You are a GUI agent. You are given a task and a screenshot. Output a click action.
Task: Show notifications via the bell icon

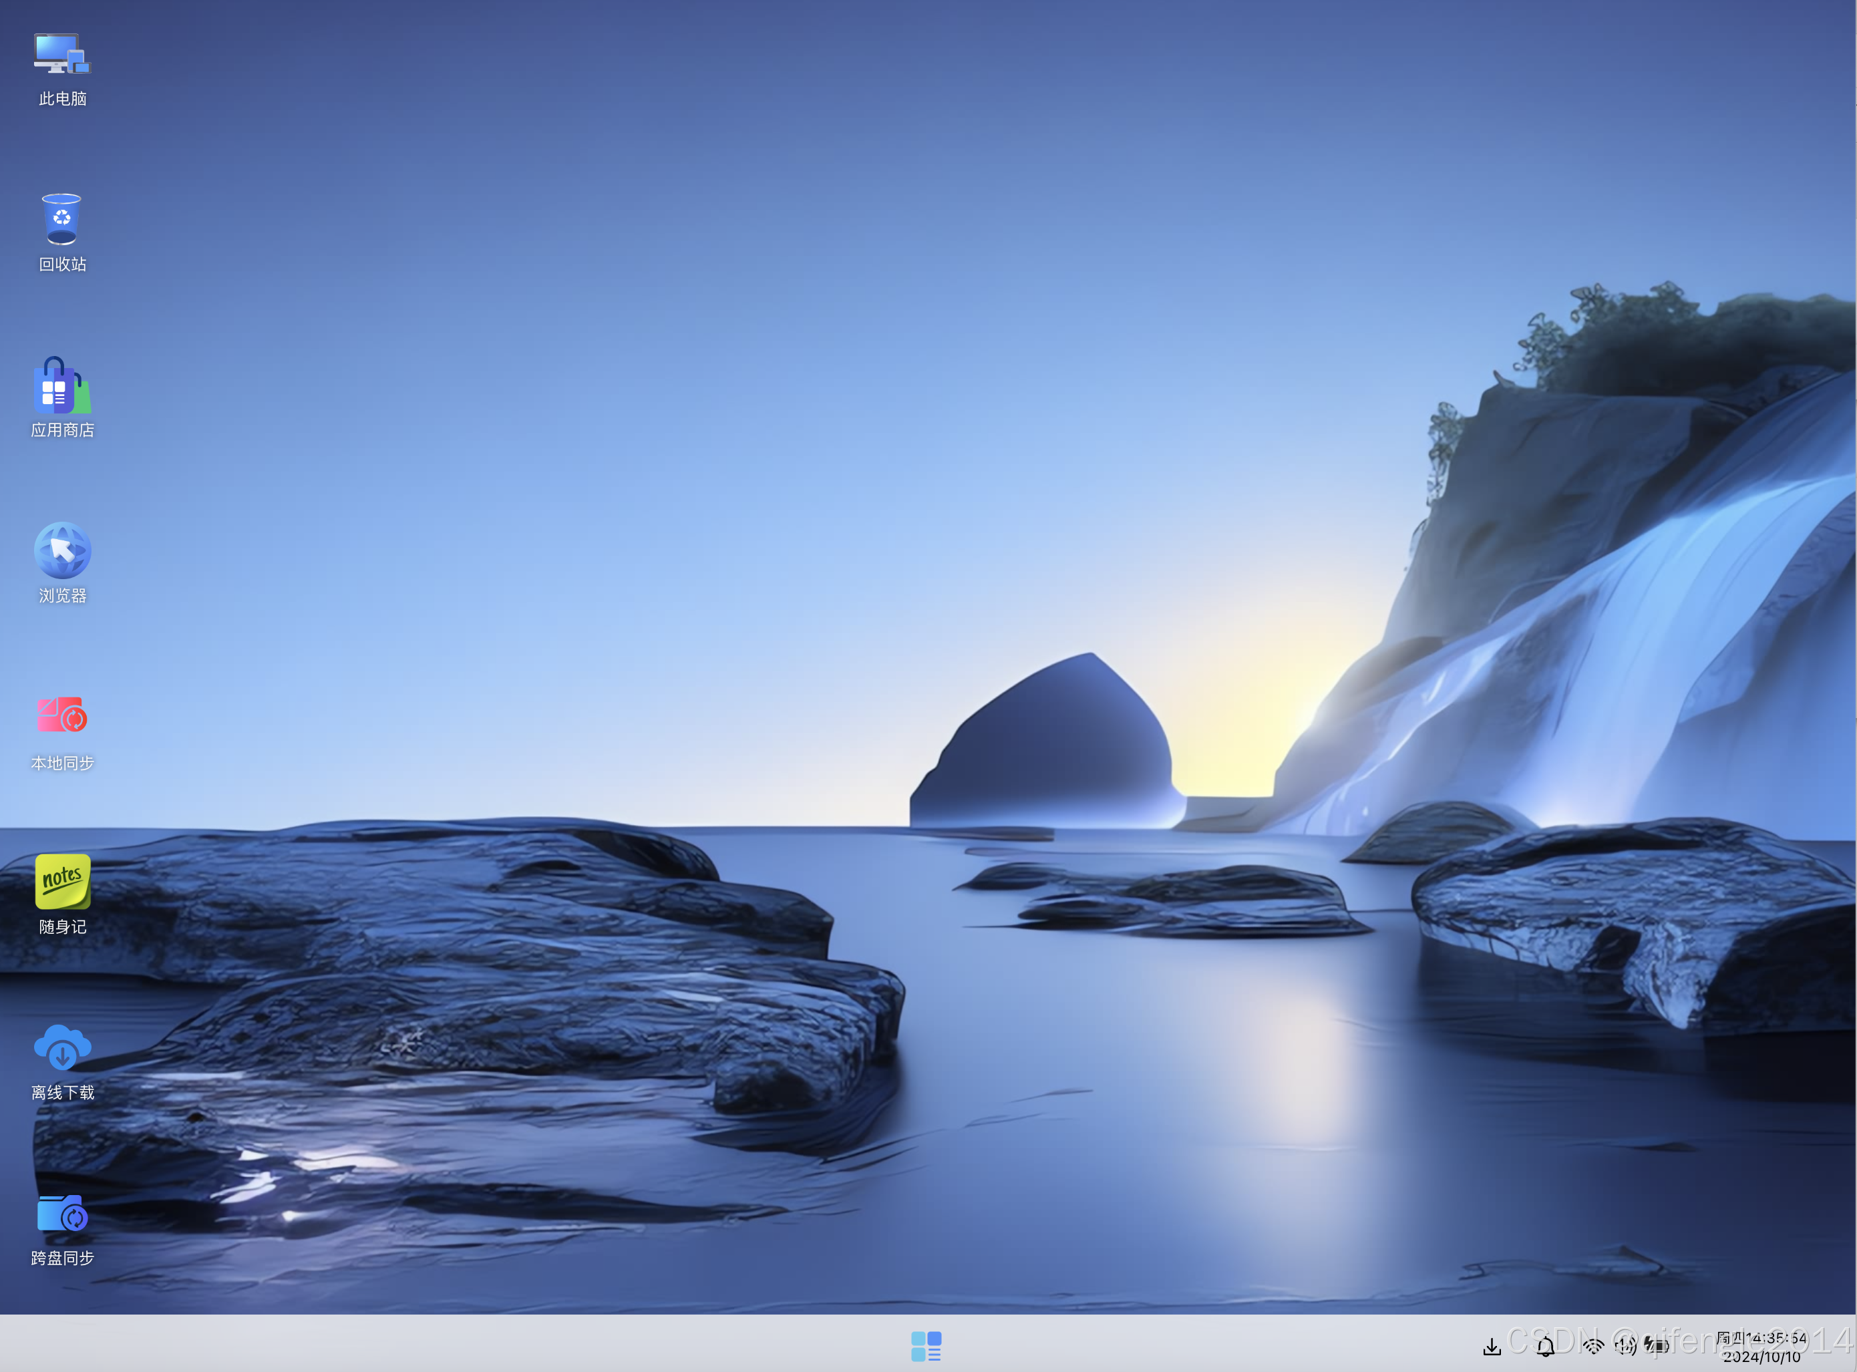click(1545, 1346)
